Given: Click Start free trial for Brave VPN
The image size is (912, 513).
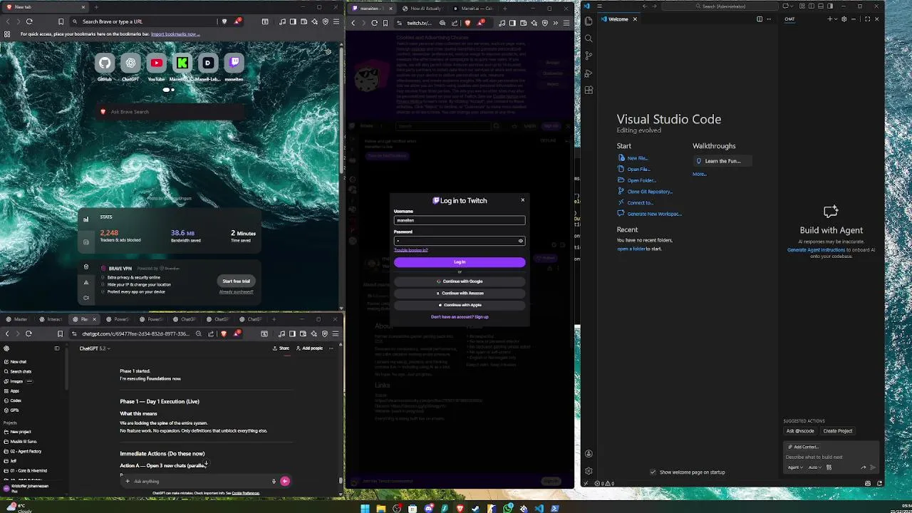Looking at the screenshot, I should coord(236,281).
